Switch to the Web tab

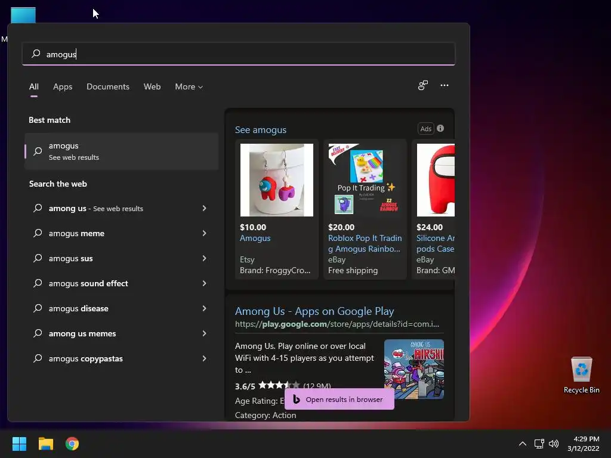pyautogui.click(x=152, y=86)
